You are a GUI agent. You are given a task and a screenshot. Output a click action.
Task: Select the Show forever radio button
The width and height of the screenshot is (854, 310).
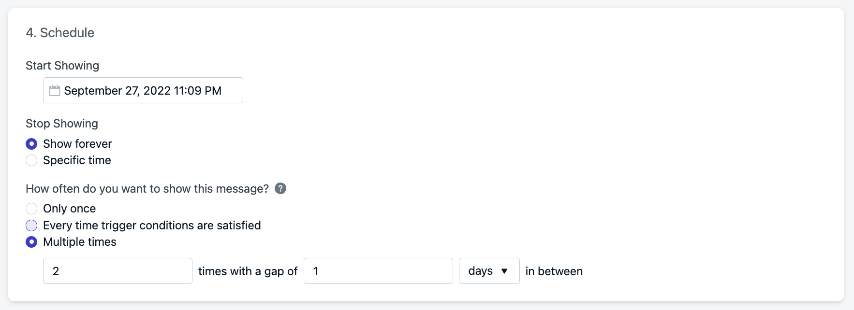[x=31, y=144]
